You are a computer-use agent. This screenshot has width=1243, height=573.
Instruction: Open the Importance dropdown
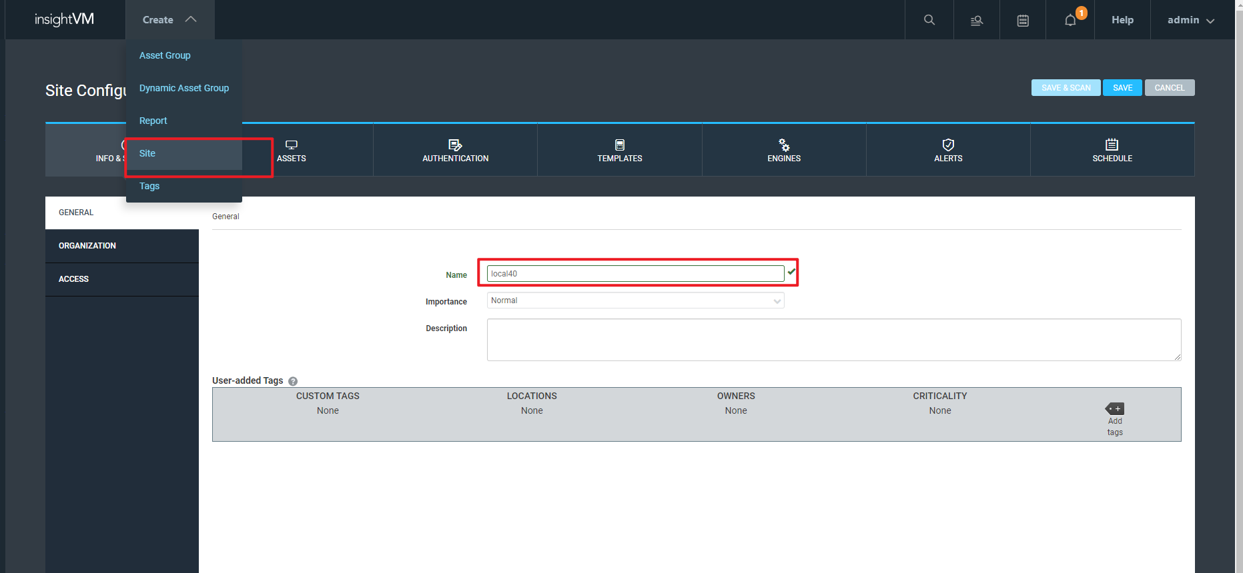pos(635,300)
